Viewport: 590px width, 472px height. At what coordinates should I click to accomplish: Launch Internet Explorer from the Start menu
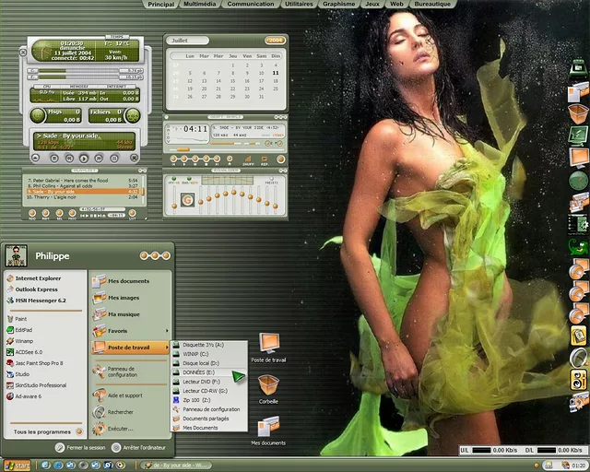tap(37, 277)
